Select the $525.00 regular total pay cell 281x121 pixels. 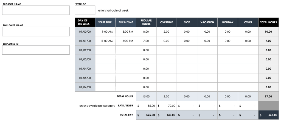[146, 115]
